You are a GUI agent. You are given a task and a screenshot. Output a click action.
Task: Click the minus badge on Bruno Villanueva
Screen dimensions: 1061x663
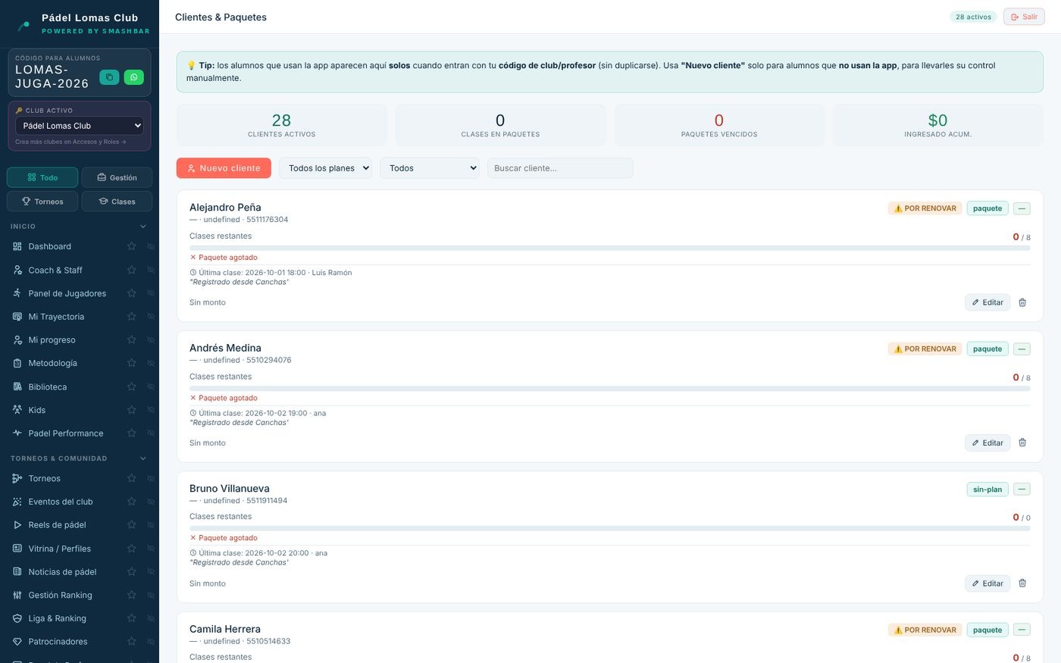[x=1022, y=489]
